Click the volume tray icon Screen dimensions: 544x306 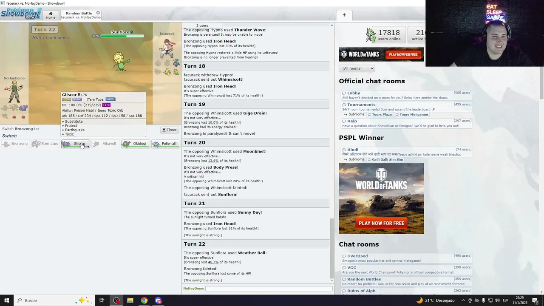496,300
